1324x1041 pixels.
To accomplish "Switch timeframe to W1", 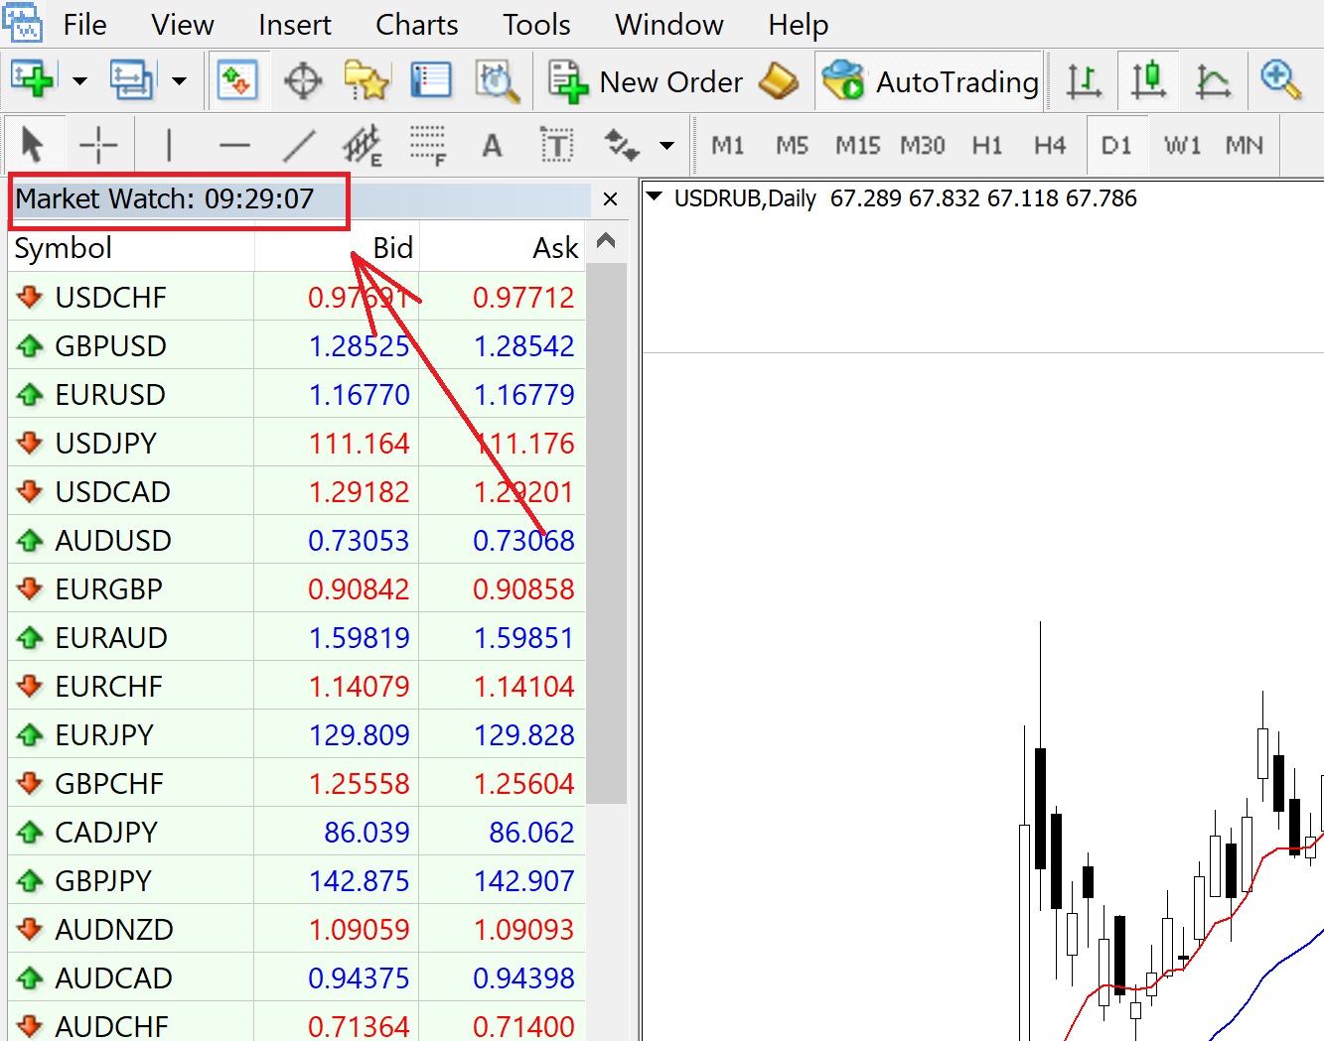I will click(1182, 146).
